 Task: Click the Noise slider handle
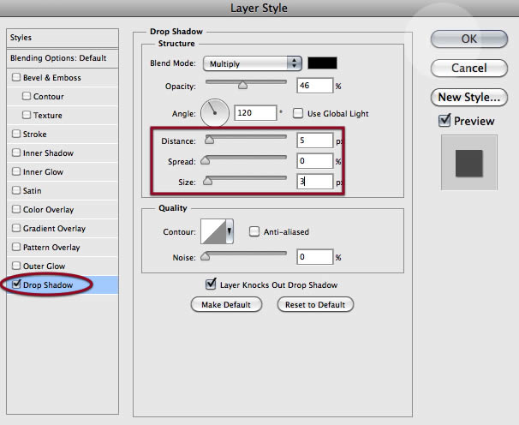pyautogui.click(x=206, y=256)
